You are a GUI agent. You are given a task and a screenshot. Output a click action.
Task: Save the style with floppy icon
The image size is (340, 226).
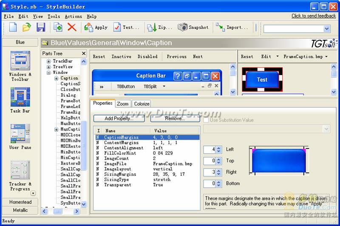coord(40,28)
